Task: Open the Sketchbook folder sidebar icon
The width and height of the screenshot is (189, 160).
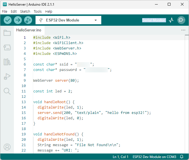Action: (x=7, y=33)
